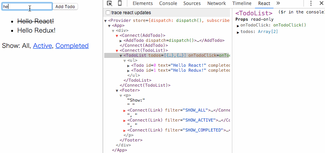Expand the todos Array[2] prop arrow
This screenshot has height=153, width=325.
[x=238, y=33]
